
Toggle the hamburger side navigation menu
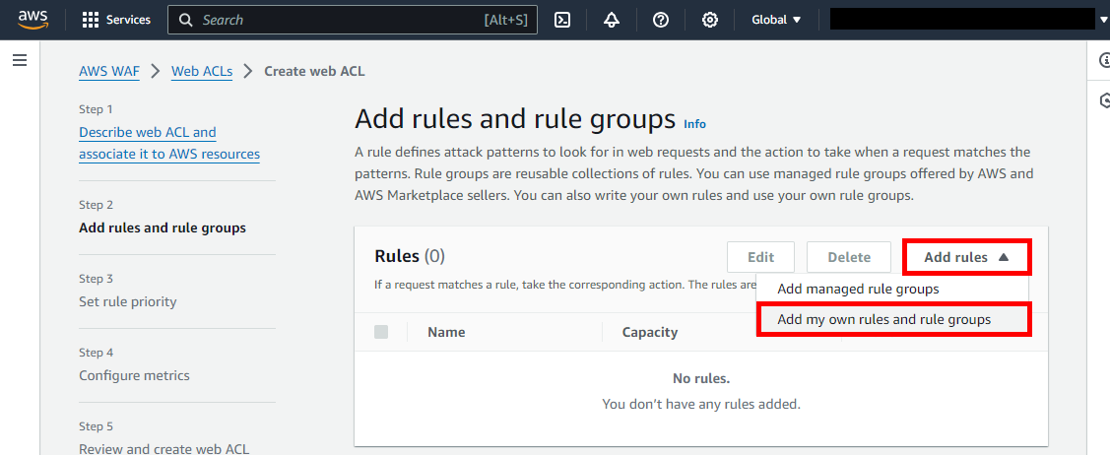(x=20, y=61)
